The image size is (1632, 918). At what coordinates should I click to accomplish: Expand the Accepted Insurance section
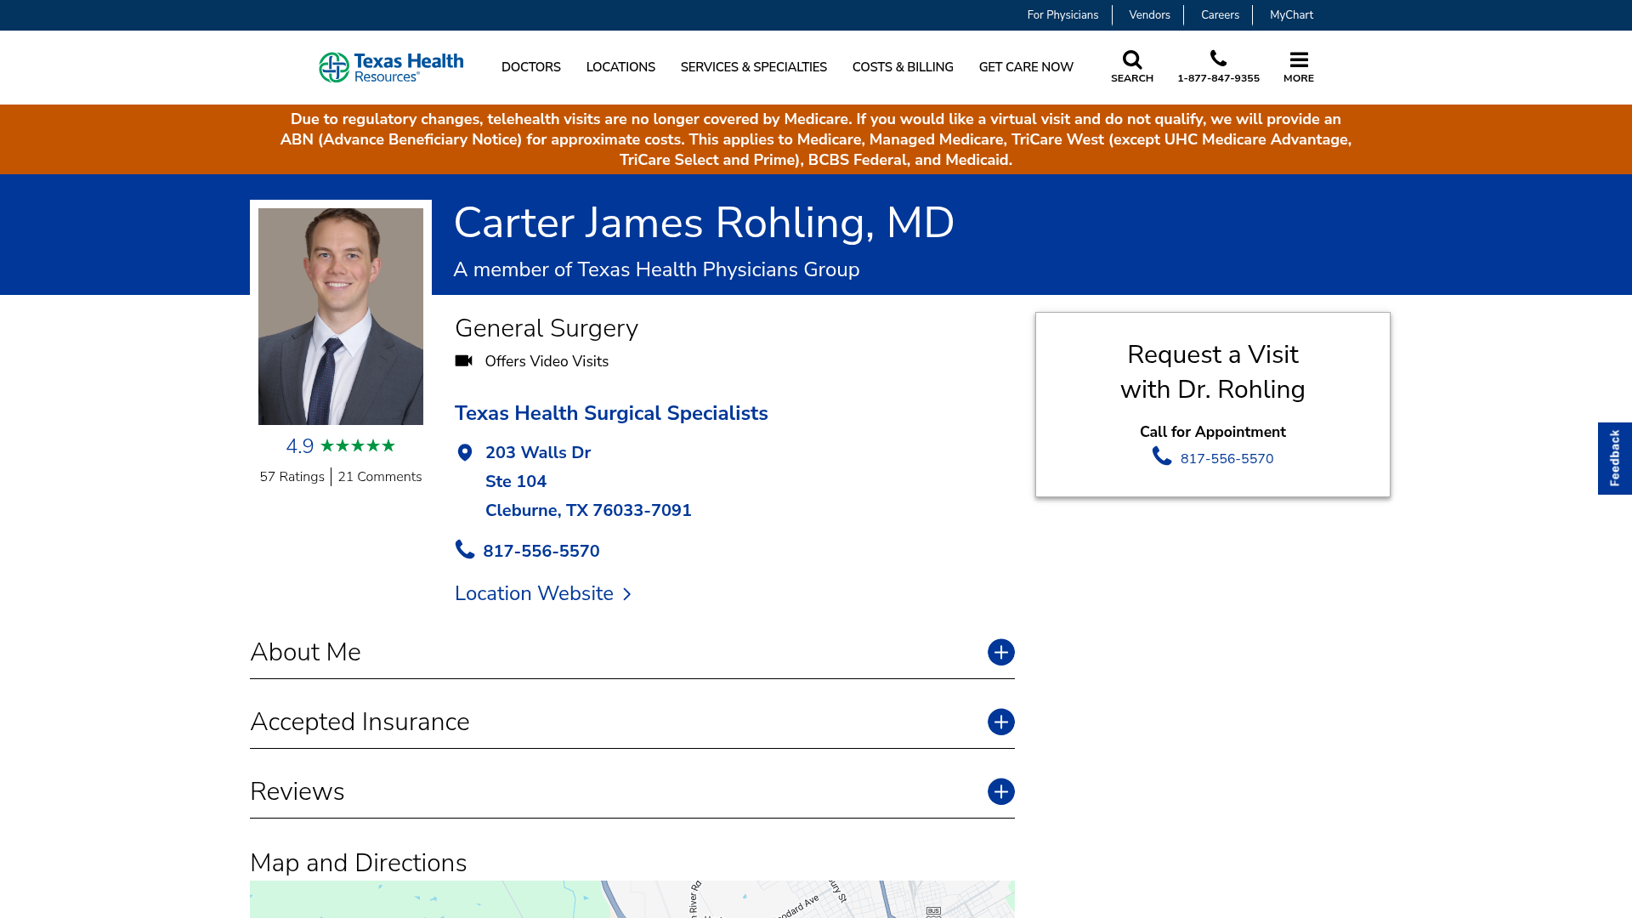coord(1000,722)
